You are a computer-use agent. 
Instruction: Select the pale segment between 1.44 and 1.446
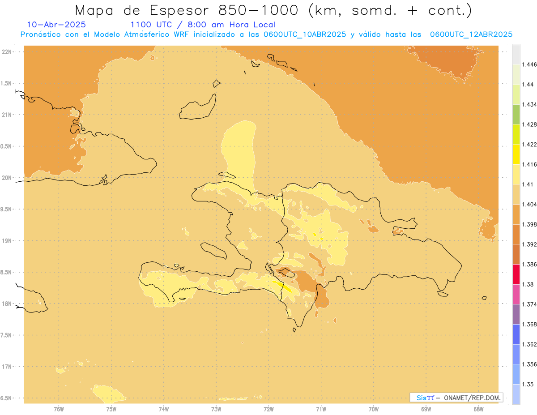516,73
